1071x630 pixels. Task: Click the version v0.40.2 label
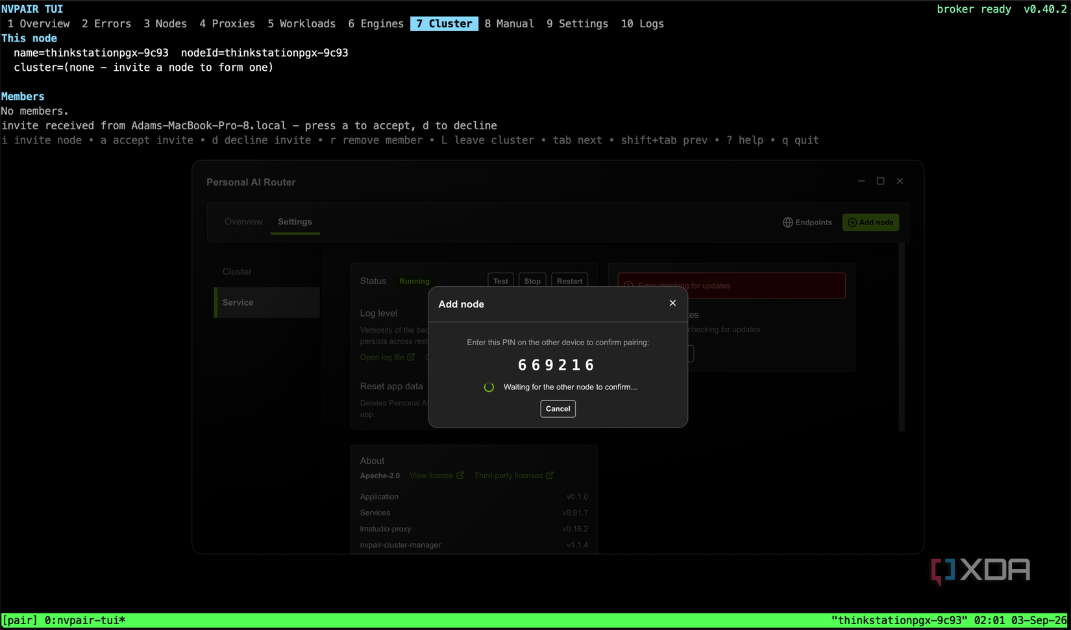1045,9
